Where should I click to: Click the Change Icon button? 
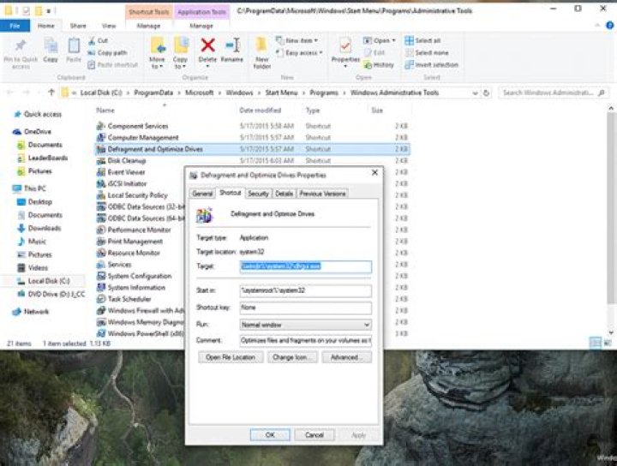[x=291, y=357]
